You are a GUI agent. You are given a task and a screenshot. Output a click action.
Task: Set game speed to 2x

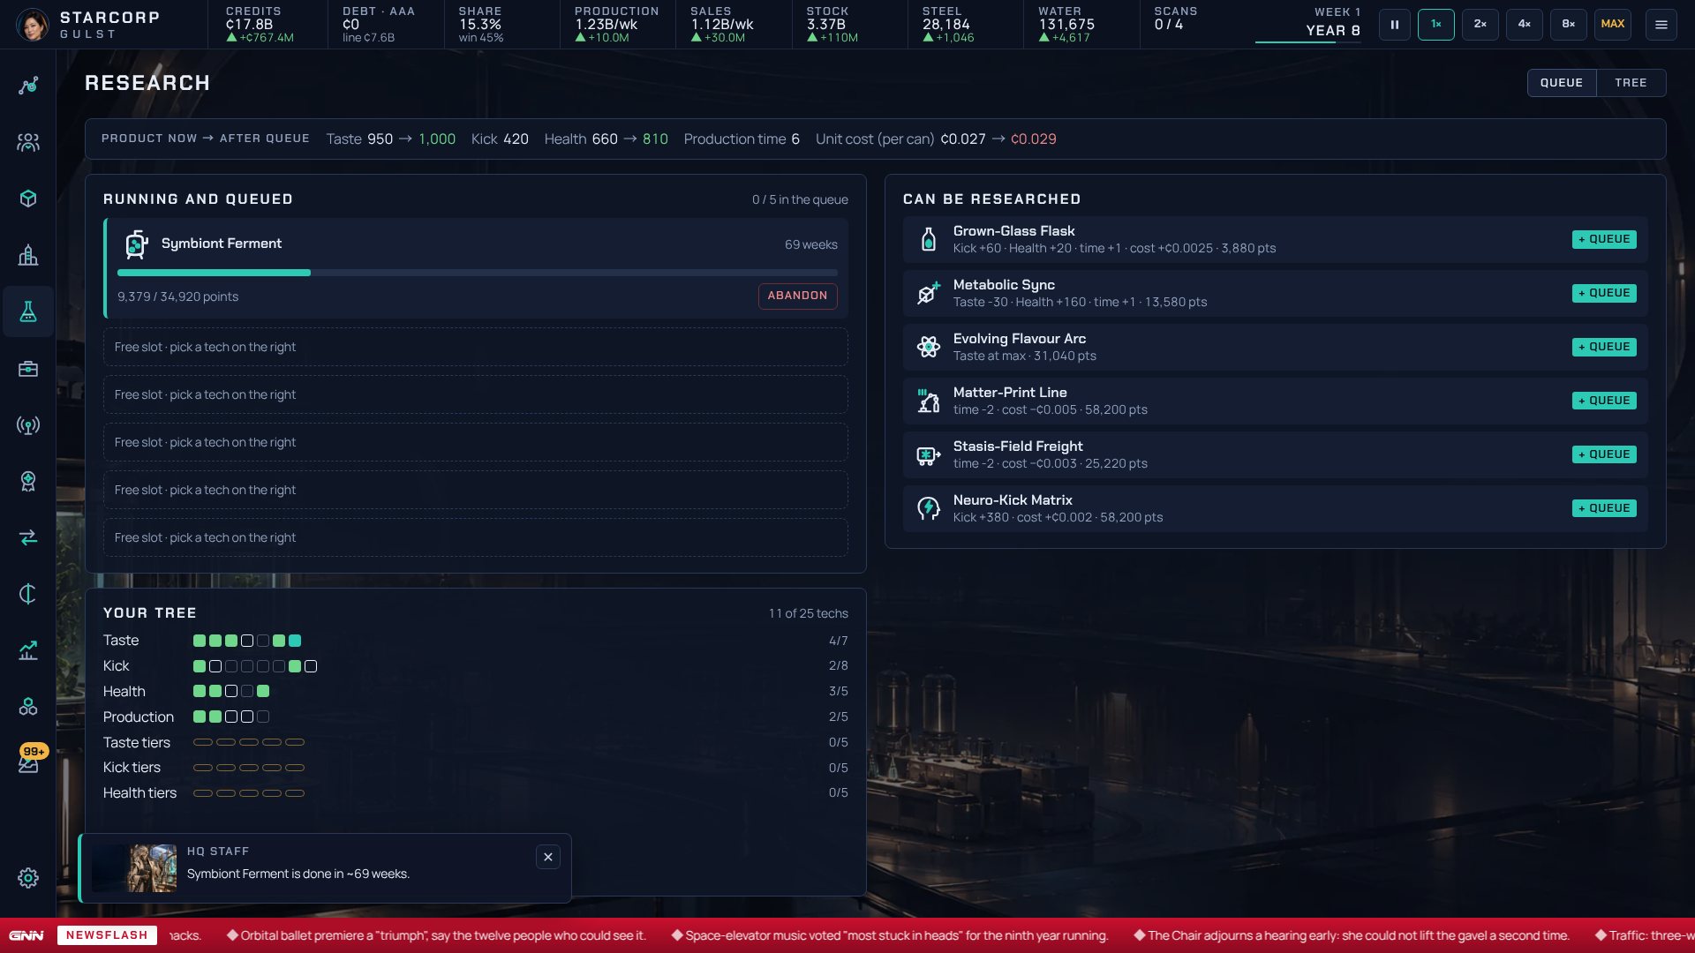(1480, 25)
